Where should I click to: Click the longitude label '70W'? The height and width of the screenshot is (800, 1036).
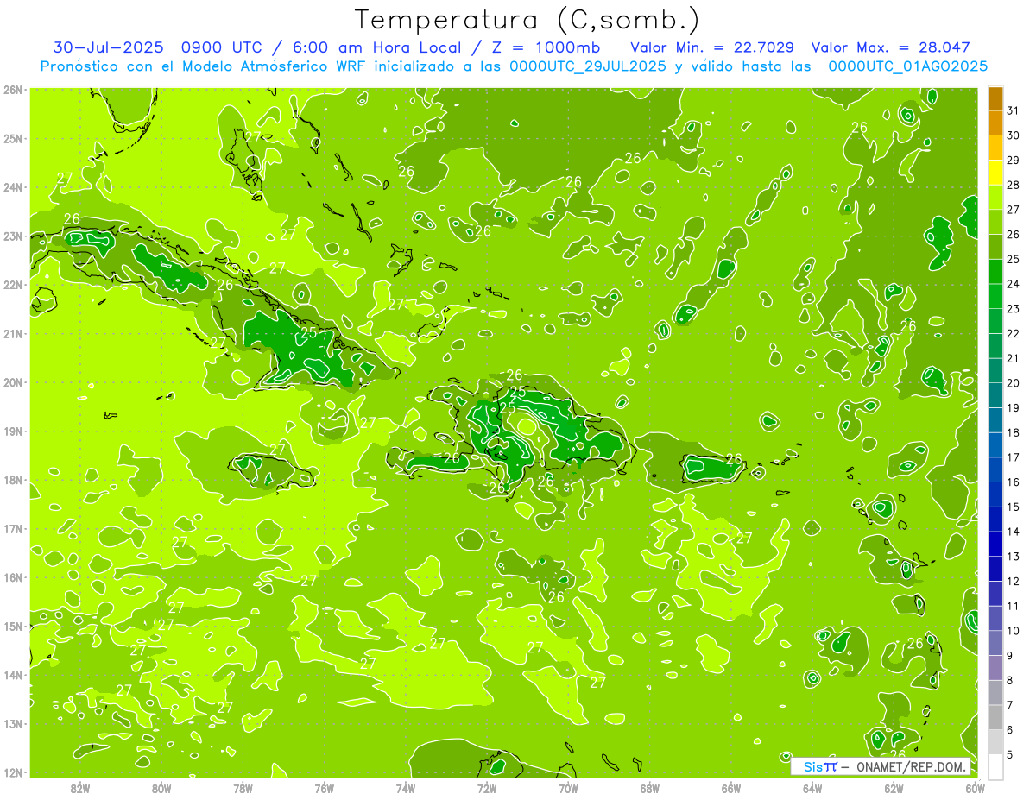pyautogui.click(x=568, y=788)
